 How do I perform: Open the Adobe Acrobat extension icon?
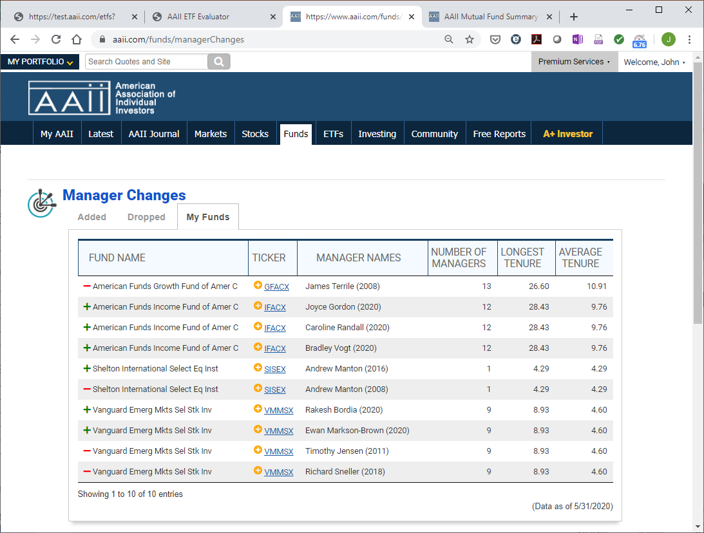click(537, 39)
